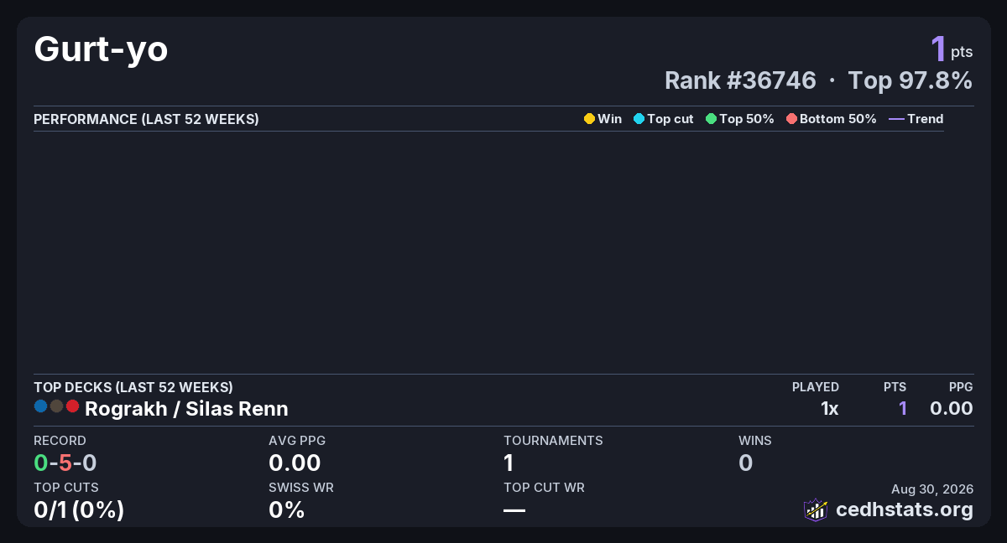Click the red Bottom 50% legend dot
The width and height of the screenshot is (1007, 543).
pos(791,119)
